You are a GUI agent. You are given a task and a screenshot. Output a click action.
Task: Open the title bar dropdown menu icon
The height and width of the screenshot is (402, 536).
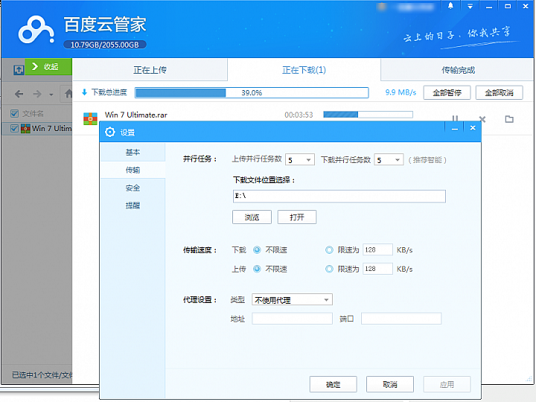470,6
